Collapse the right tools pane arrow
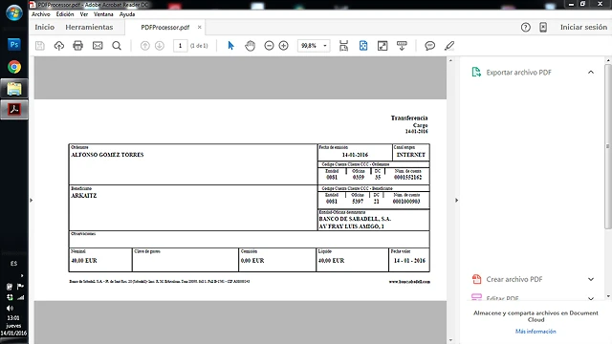The image size is (612, 344). pyautogui.click(x=457, y=200)
